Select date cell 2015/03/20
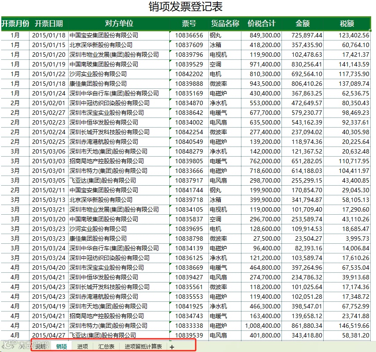Image resolution: width=376 pixels, height=352 pixels. [49, 219]
